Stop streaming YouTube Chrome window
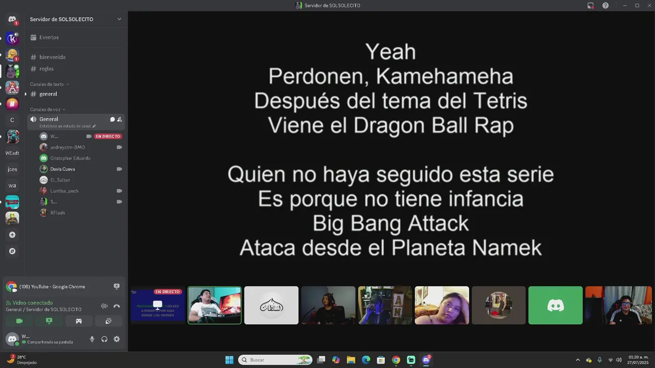This screenshot has height=368, width=655. (117, 286)
